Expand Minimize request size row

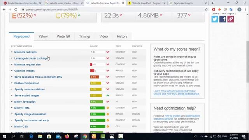[x=12, y=65]
